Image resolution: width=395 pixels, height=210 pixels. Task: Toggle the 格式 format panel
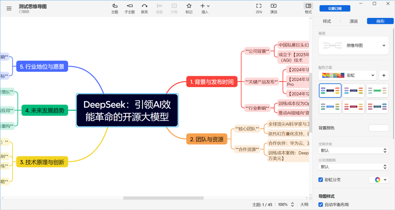[308, 8]
